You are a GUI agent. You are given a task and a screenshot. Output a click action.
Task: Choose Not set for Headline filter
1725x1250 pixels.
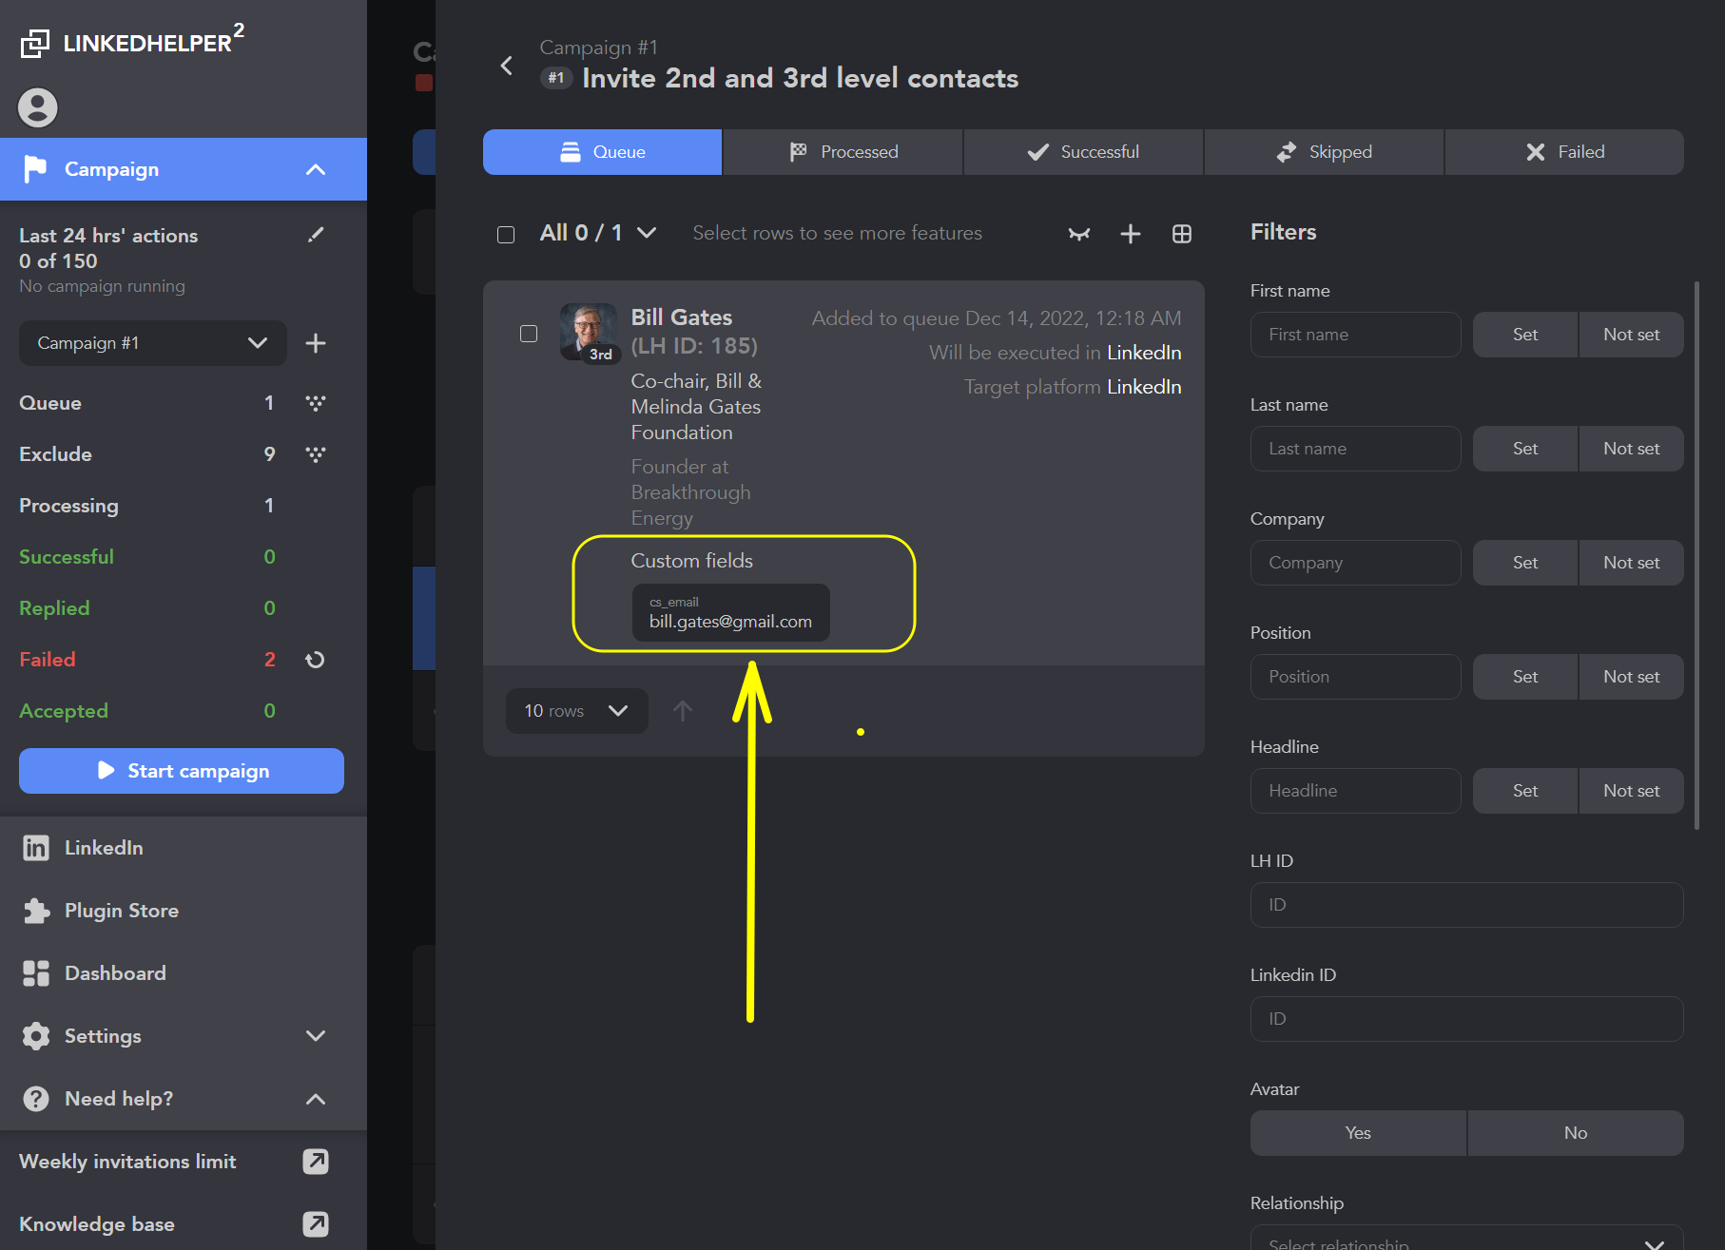point(1632,791)
